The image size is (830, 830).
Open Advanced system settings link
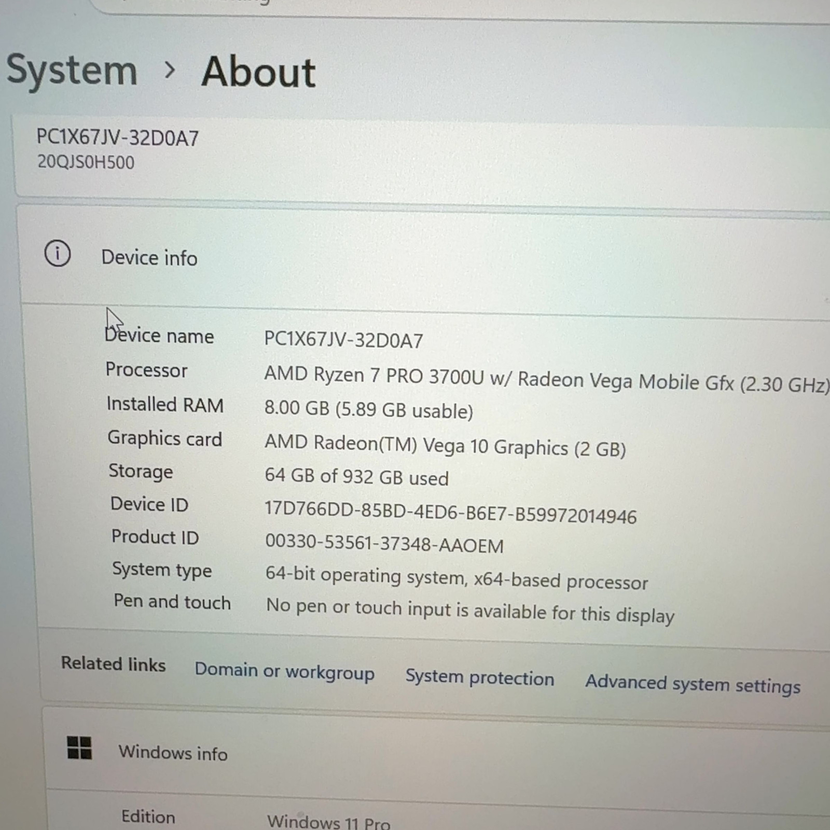693,684
